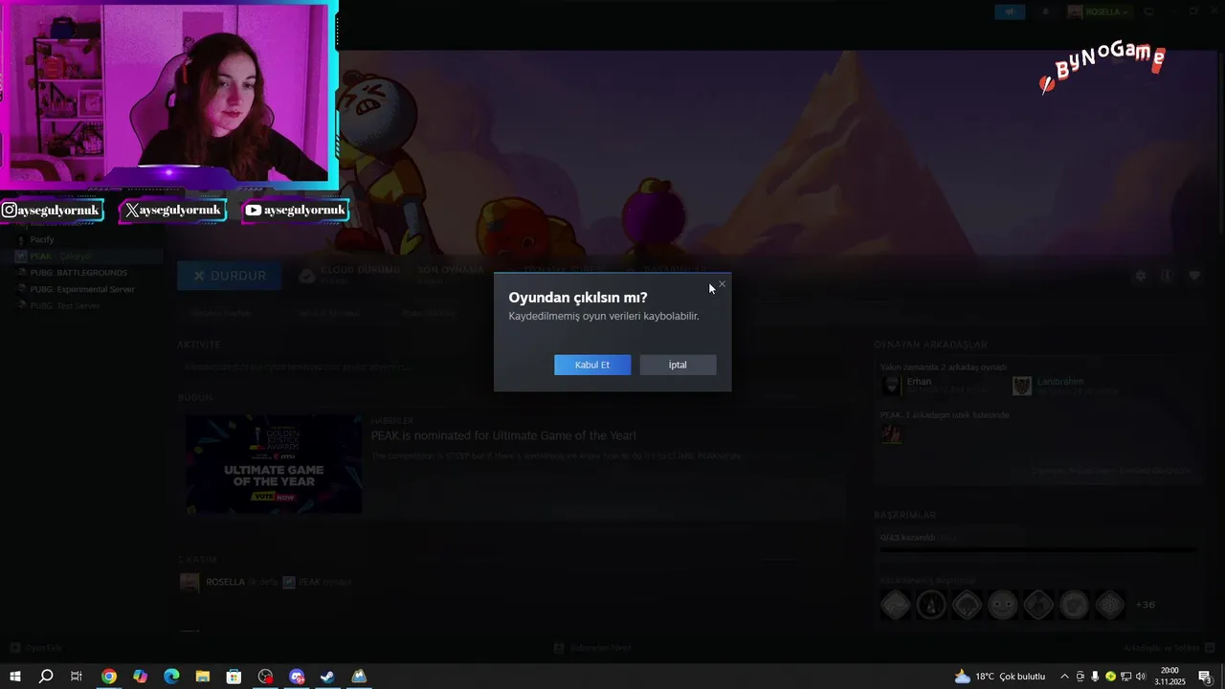Click the microphone tray icon
Screen dimensions: 1225x689
(x=1095, y=677)
